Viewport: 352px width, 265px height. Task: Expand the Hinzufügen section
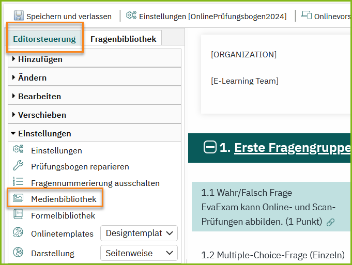tap(95, 59)
